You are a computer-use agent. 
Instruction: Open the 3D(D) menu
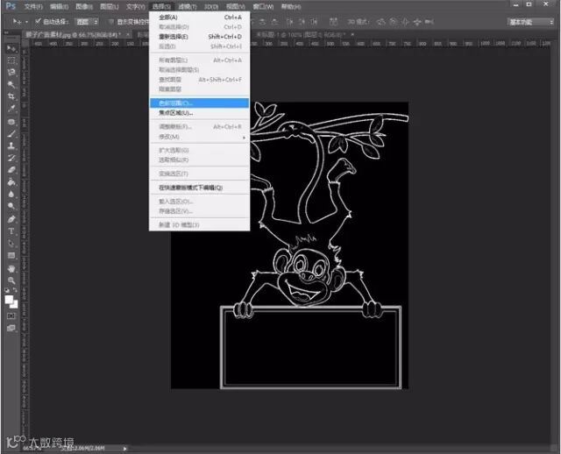(x=211, y=6)
